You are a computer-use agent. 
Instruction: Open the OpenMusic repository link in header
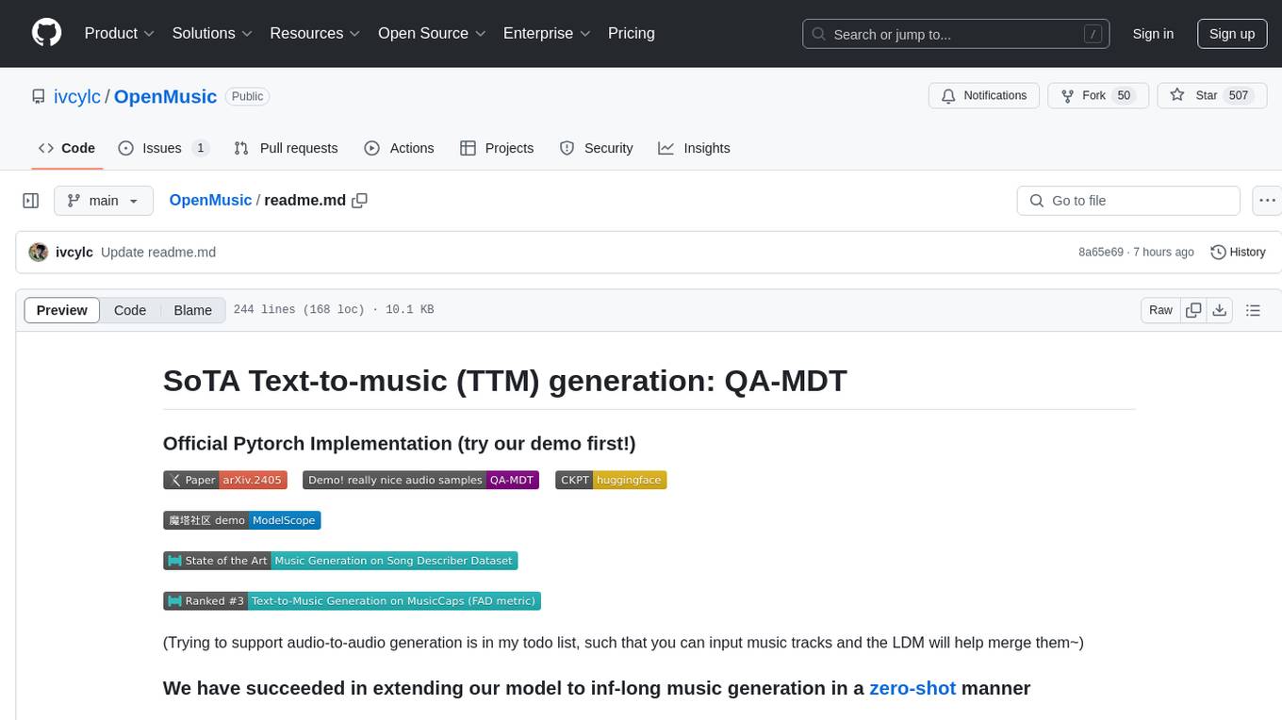click(165, 96)
